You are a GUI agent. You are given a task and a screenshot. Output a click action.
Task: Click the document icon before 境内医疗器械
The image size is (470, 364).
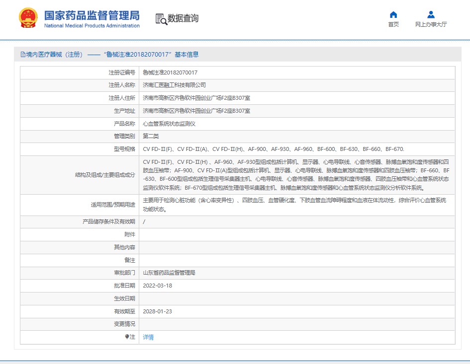pyautogui.click(x=23, y=55)
